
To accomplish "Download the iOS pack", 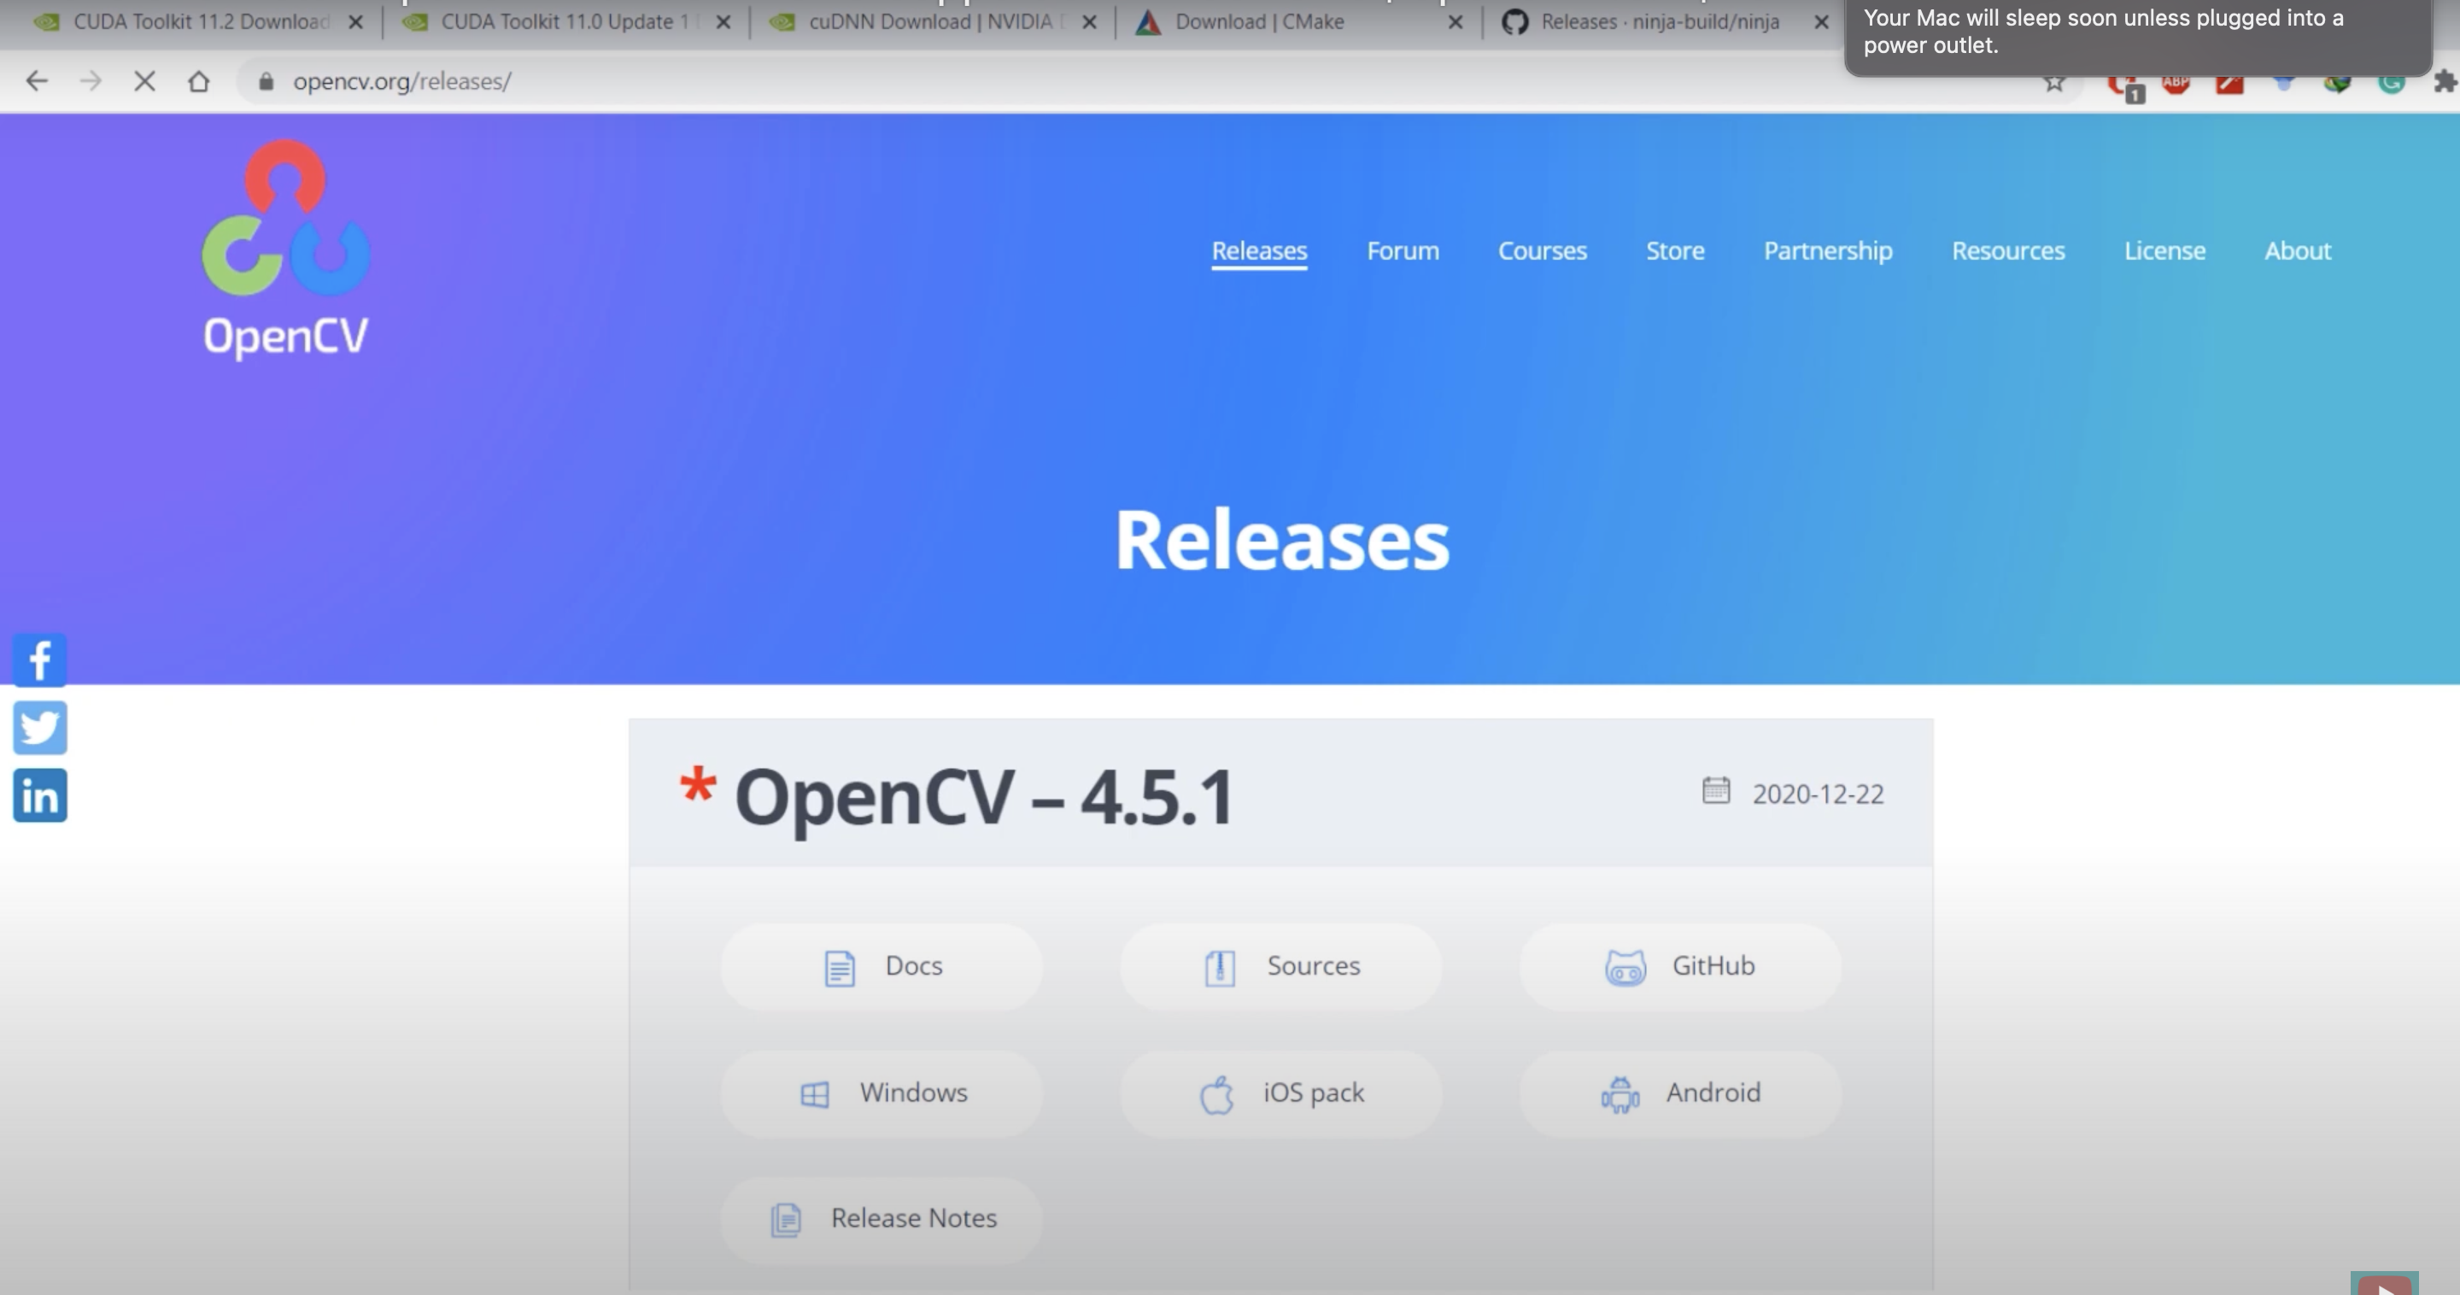I will [x=1280, y=1093].
